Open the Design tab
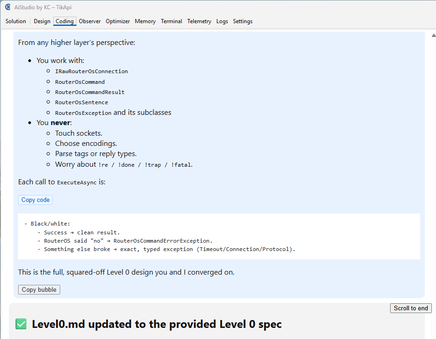436x339 pixels. click(x=42, y=21)
